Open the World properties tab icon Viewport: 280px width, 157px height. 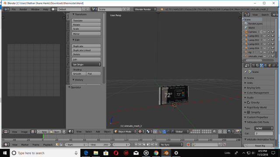pyautogui.click(x=266, y=65)
